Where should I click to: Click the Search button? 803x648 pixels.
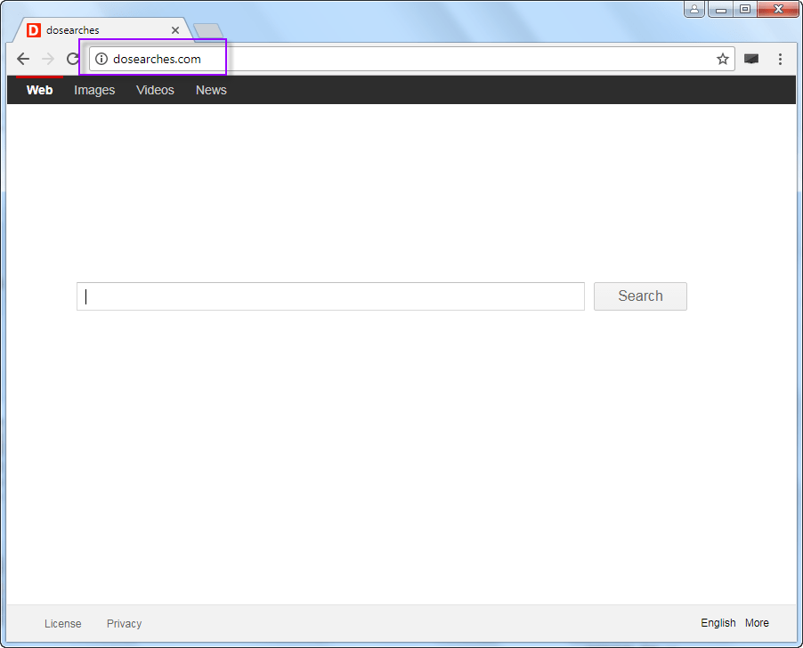640,296
